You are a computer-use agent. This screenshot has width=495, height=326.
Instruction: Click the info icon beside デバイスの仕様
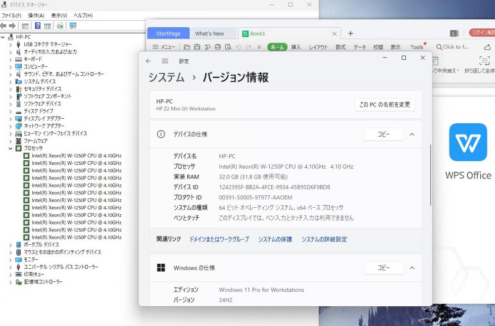click(x=161, y=134)
